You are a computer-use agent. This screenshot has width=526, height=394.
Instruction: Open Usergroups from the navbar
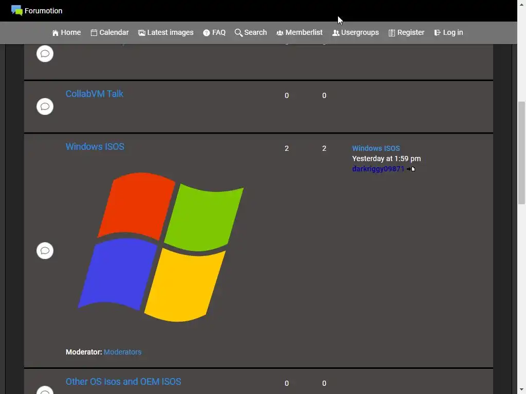tap(355, 32)
